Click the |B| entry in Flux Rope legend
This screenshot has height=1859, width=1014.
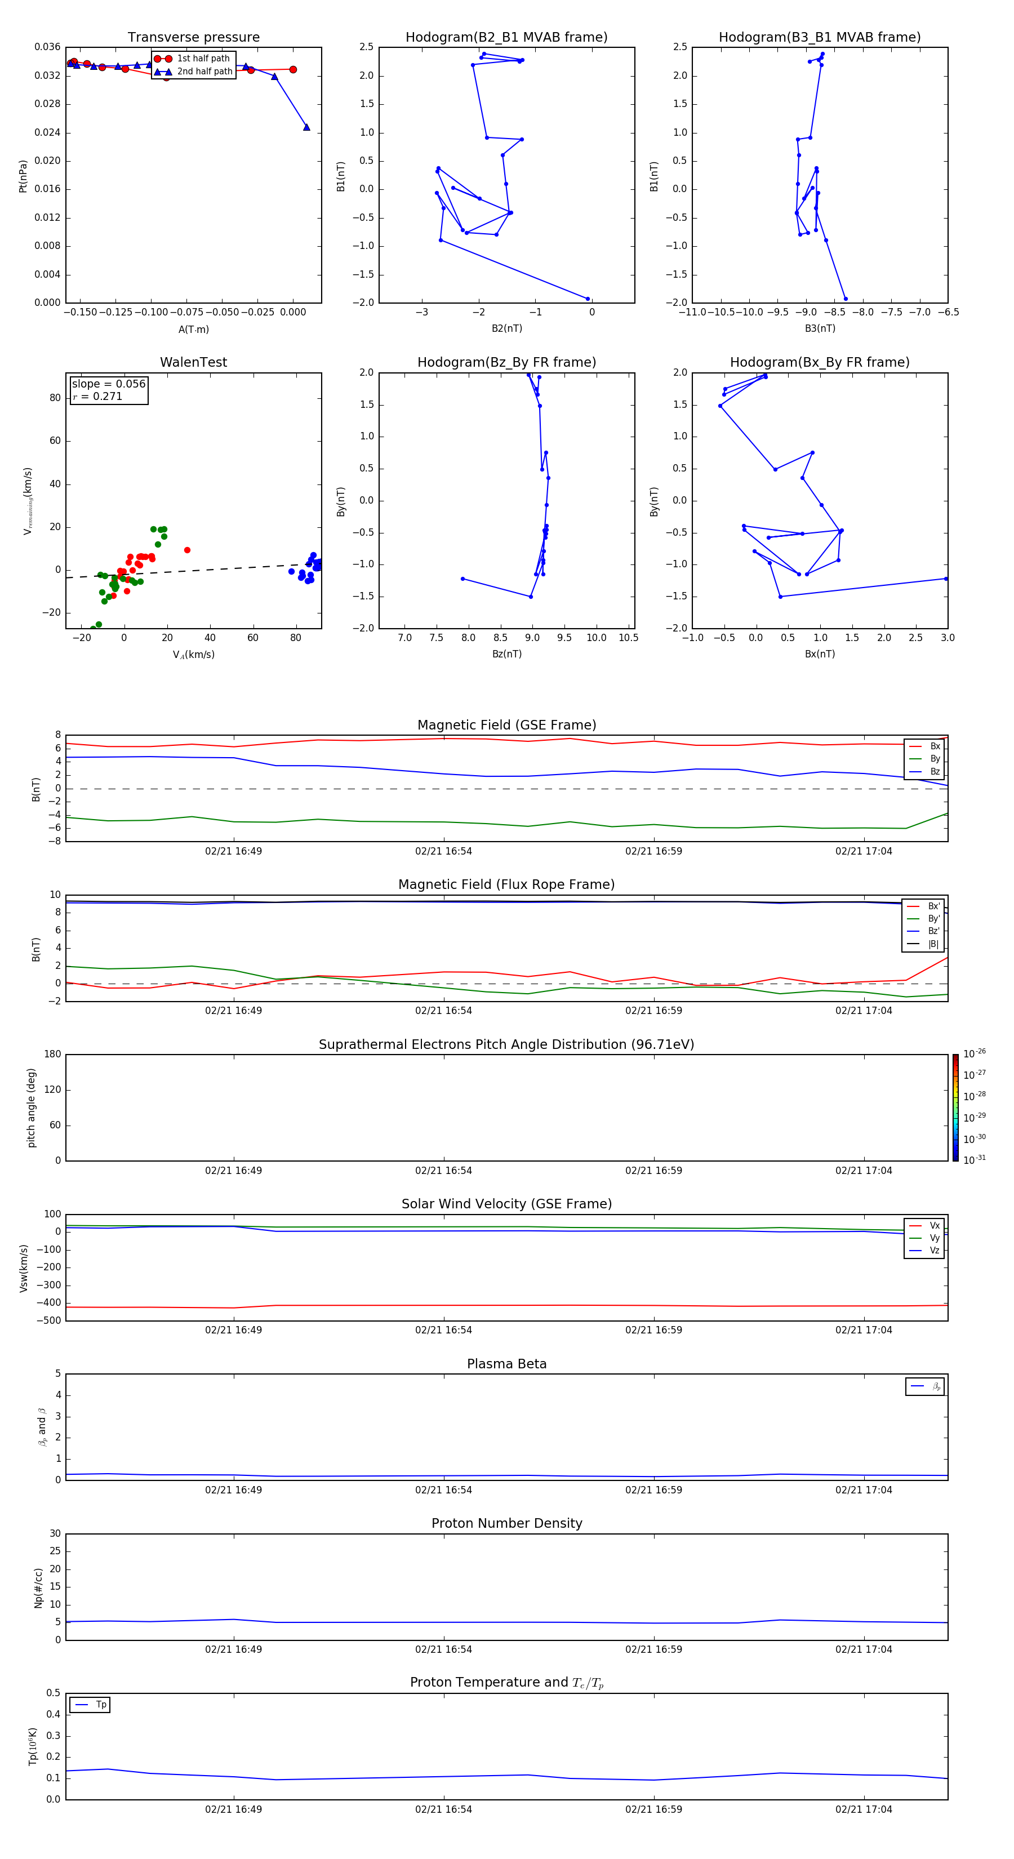point(923,944)
